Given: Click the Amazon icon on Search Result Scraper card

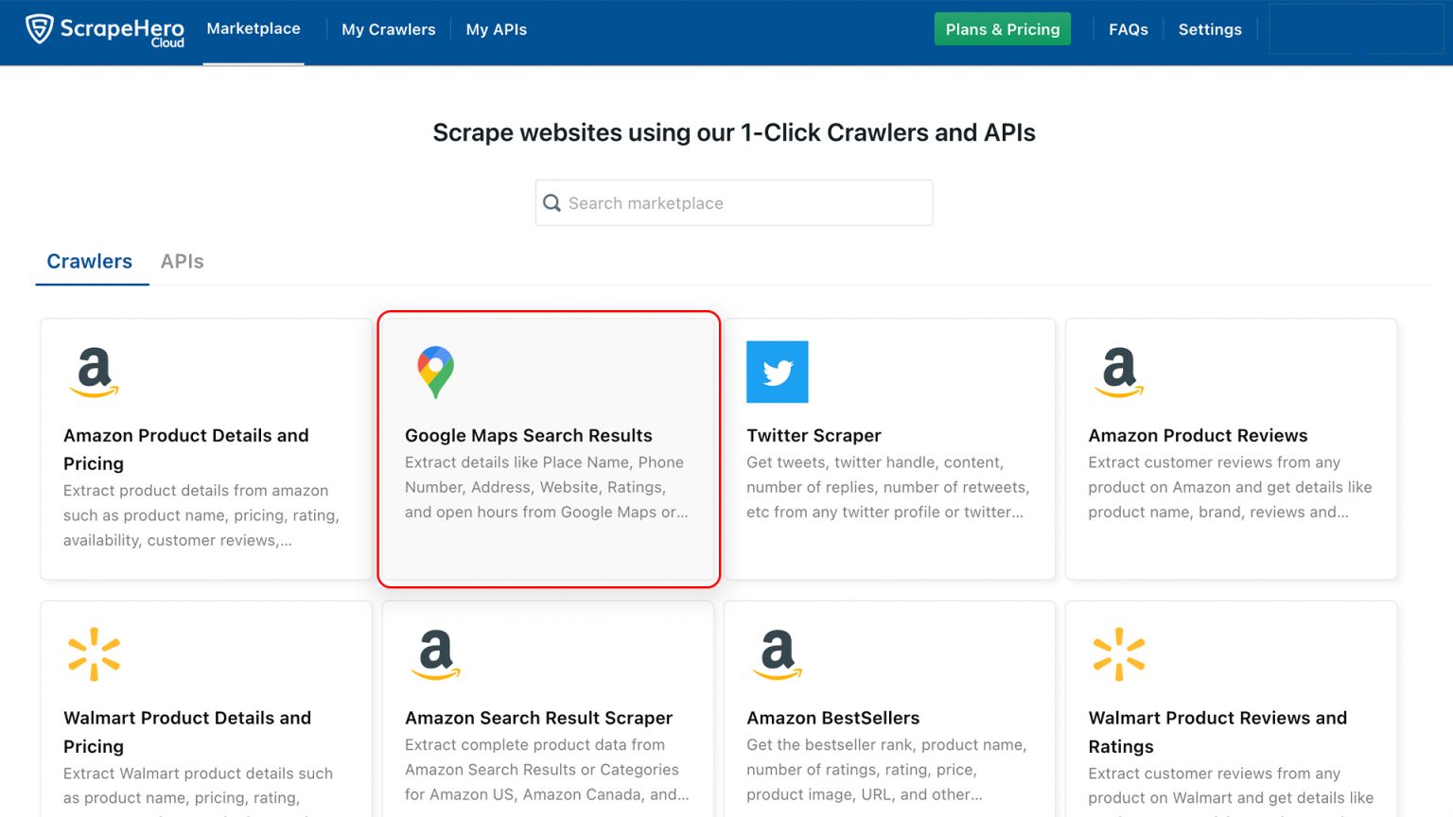Looking at the screenshot, I should [x=435, y=653].
